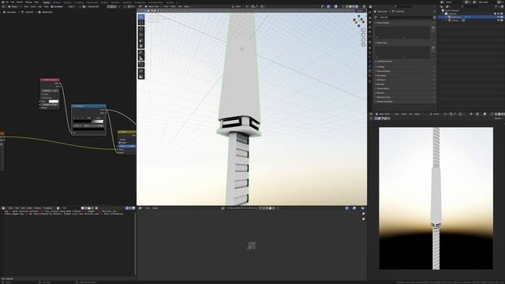
Task: Disable Camera in renders via camera icon
Action: point(502,21)
